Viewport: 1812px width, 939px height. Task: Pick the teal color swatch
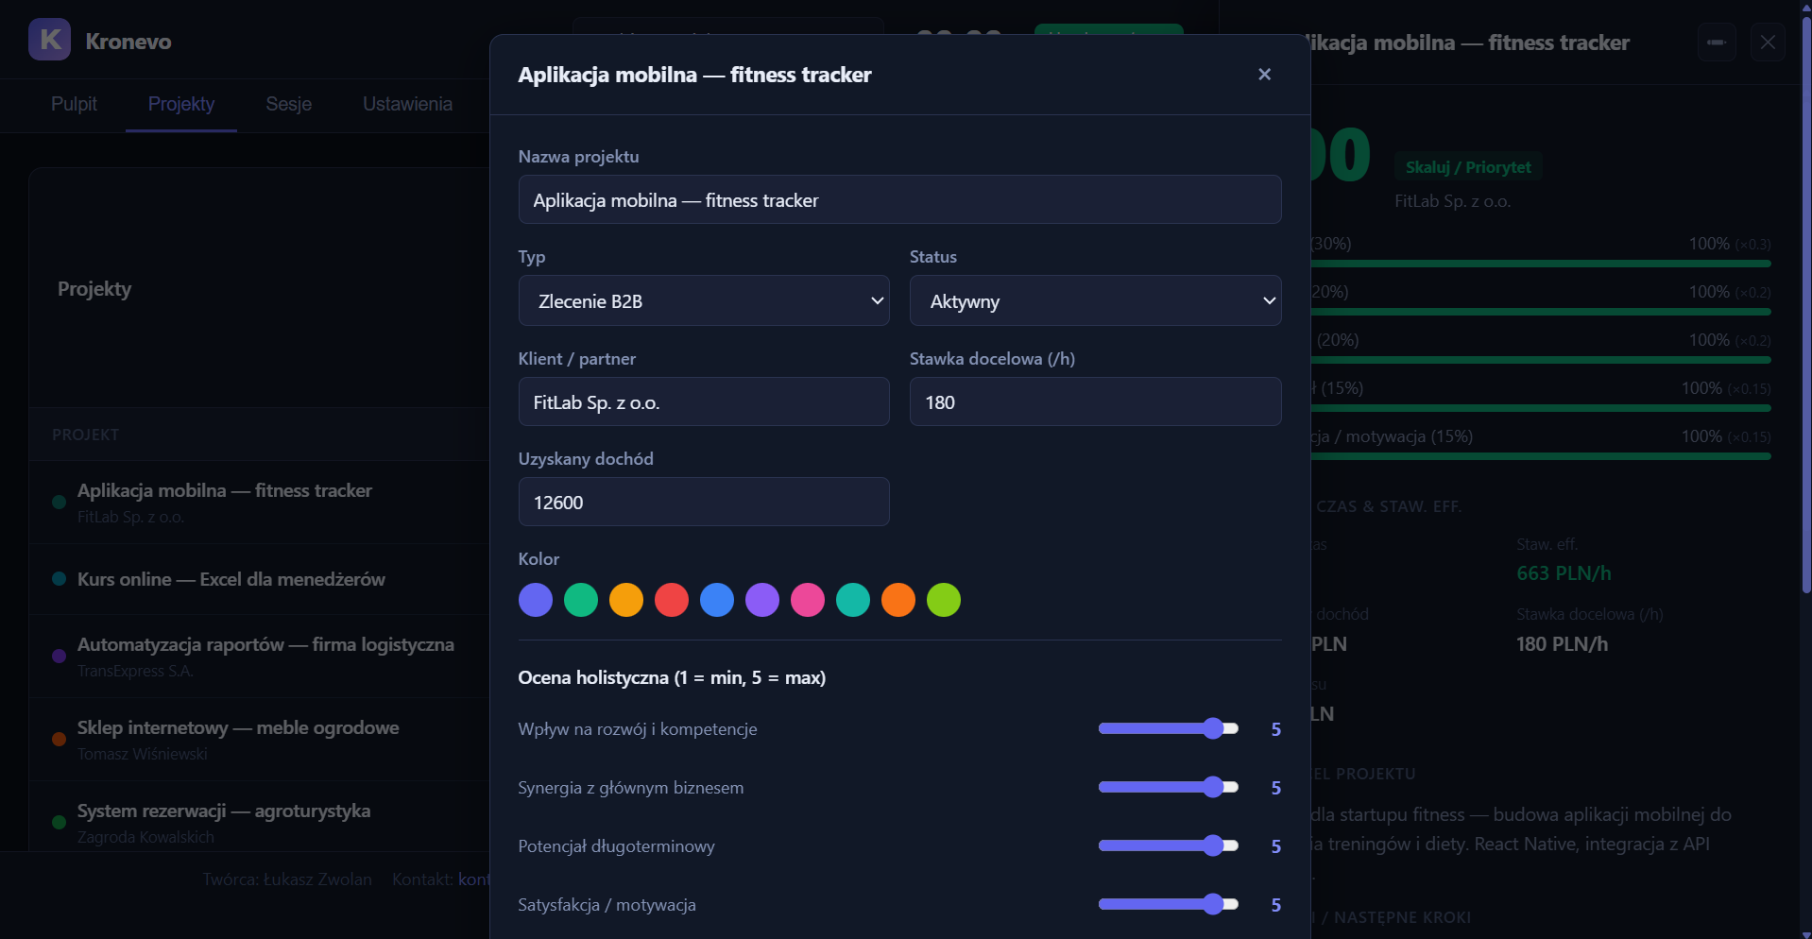pyautogui.click(x=853, y=600)
